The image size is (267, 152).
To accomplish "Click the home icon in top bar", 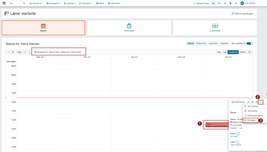I will tap(213, 3).
